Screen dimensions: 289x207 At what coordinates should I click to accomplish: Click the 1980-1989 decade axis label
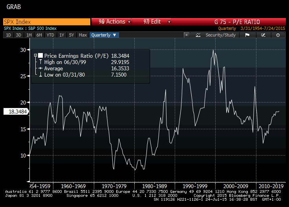(x=154, y=186)
